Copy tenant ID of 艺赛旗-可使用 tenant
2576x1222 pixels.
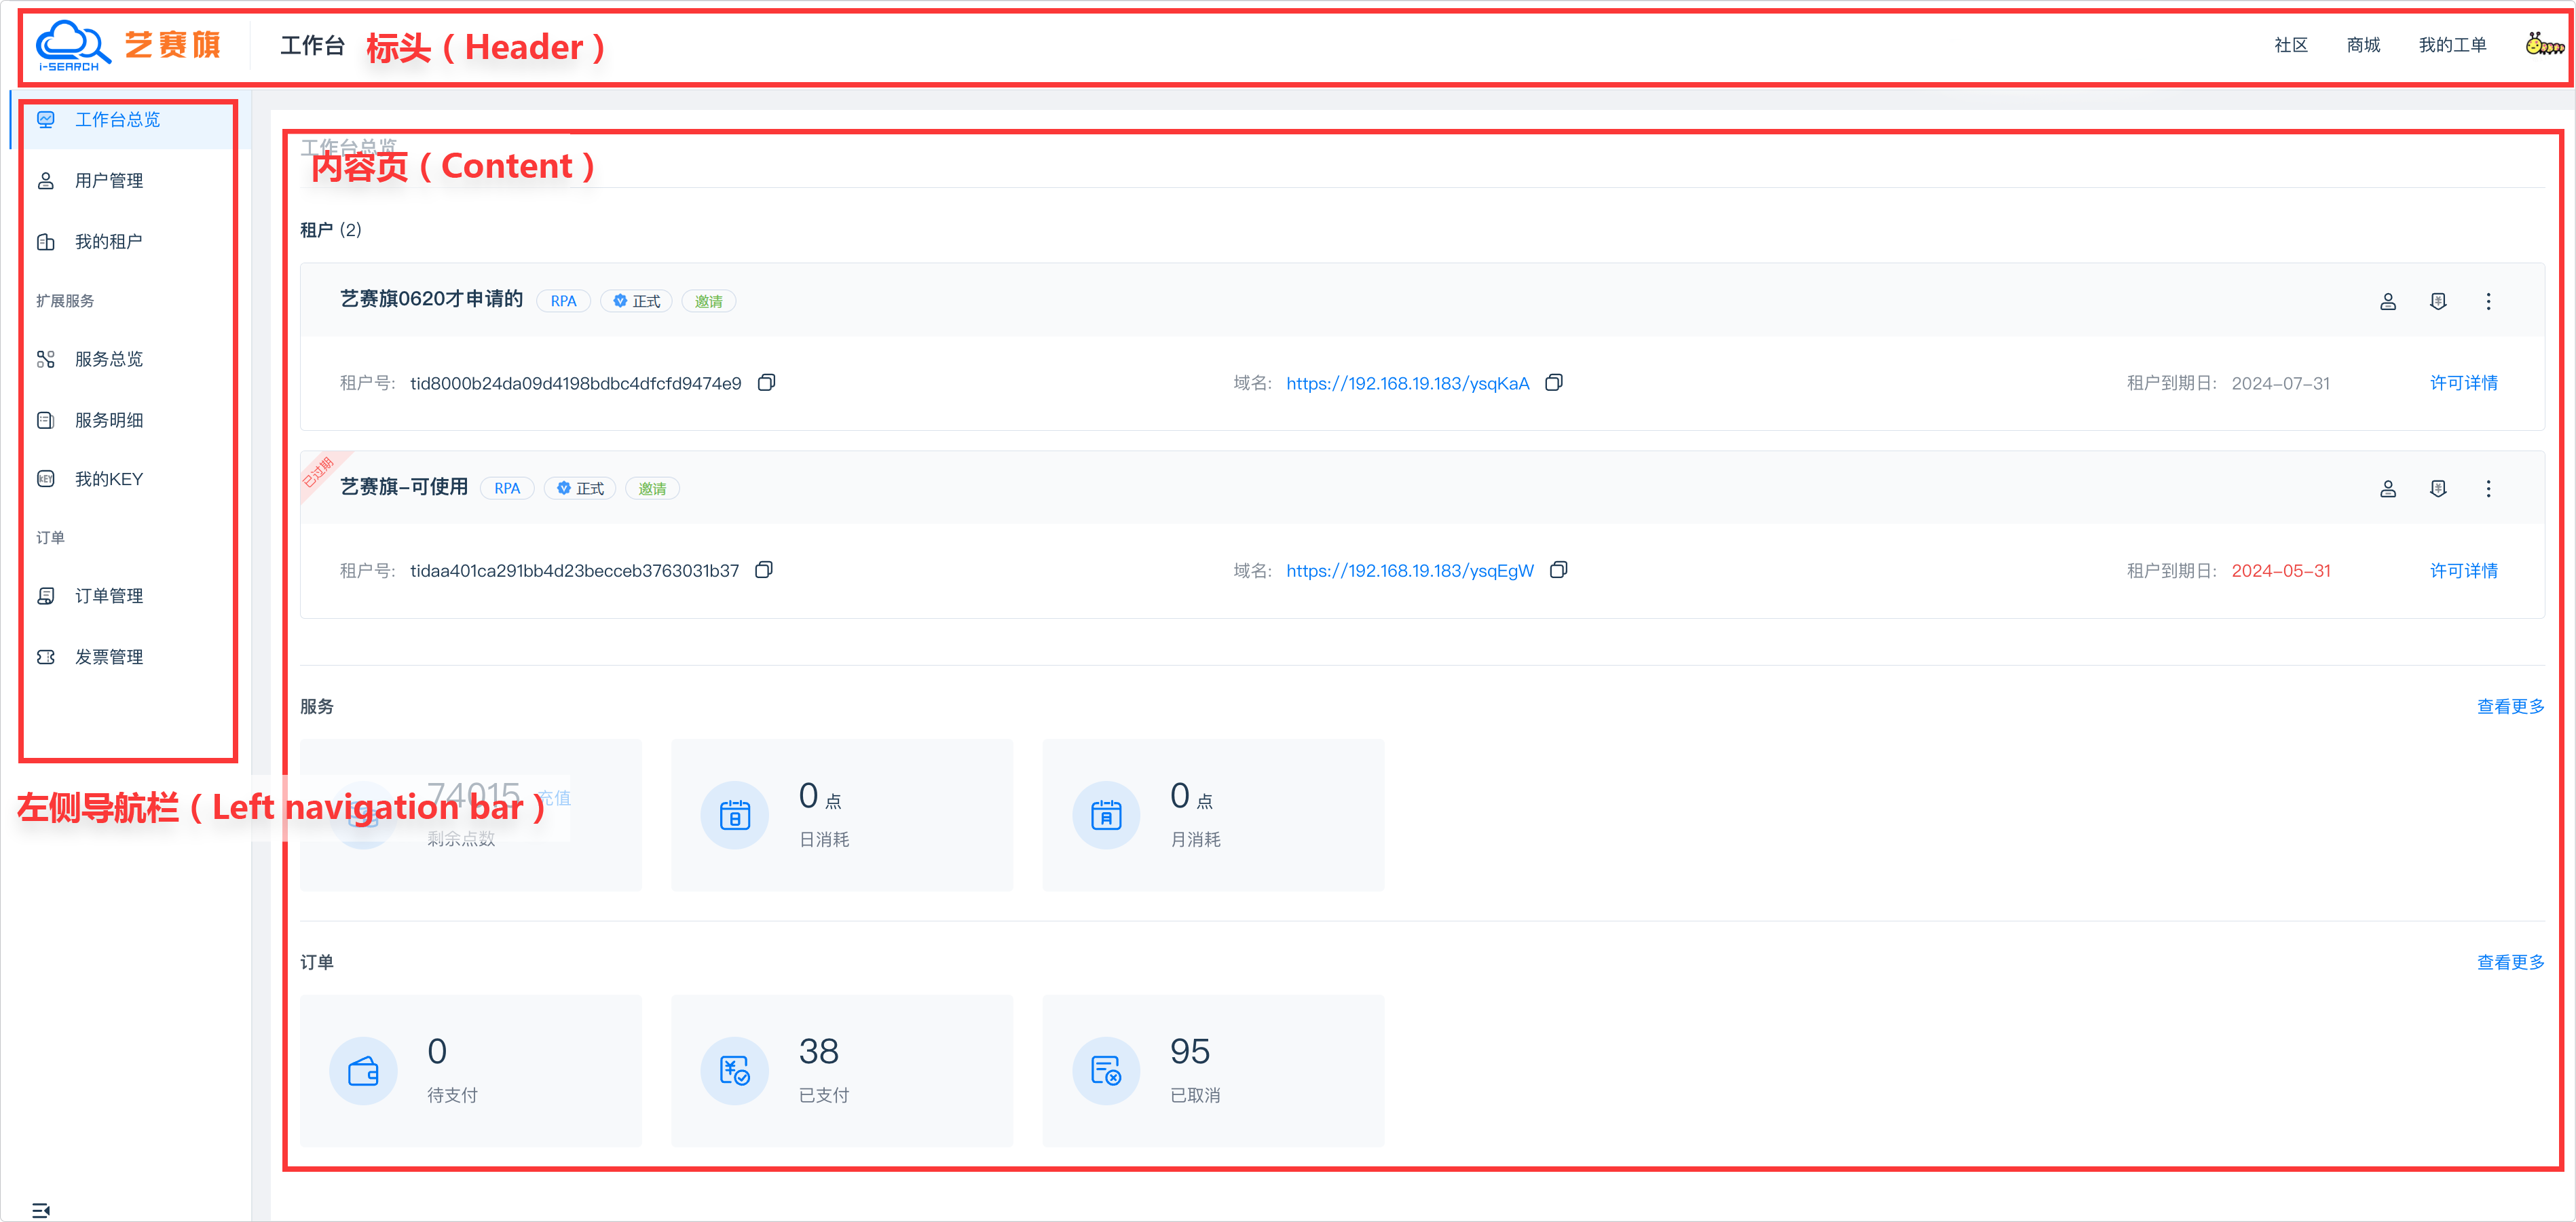pos(764,570)
